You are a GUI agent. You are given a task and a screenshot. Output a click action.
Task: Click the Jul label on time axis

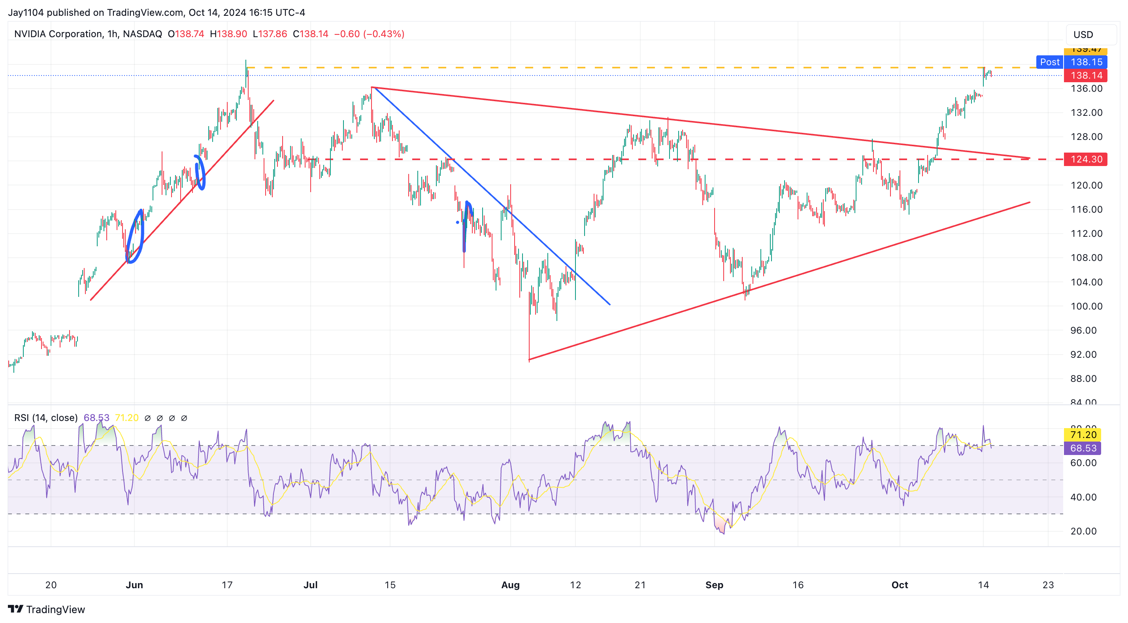[311, 585]
